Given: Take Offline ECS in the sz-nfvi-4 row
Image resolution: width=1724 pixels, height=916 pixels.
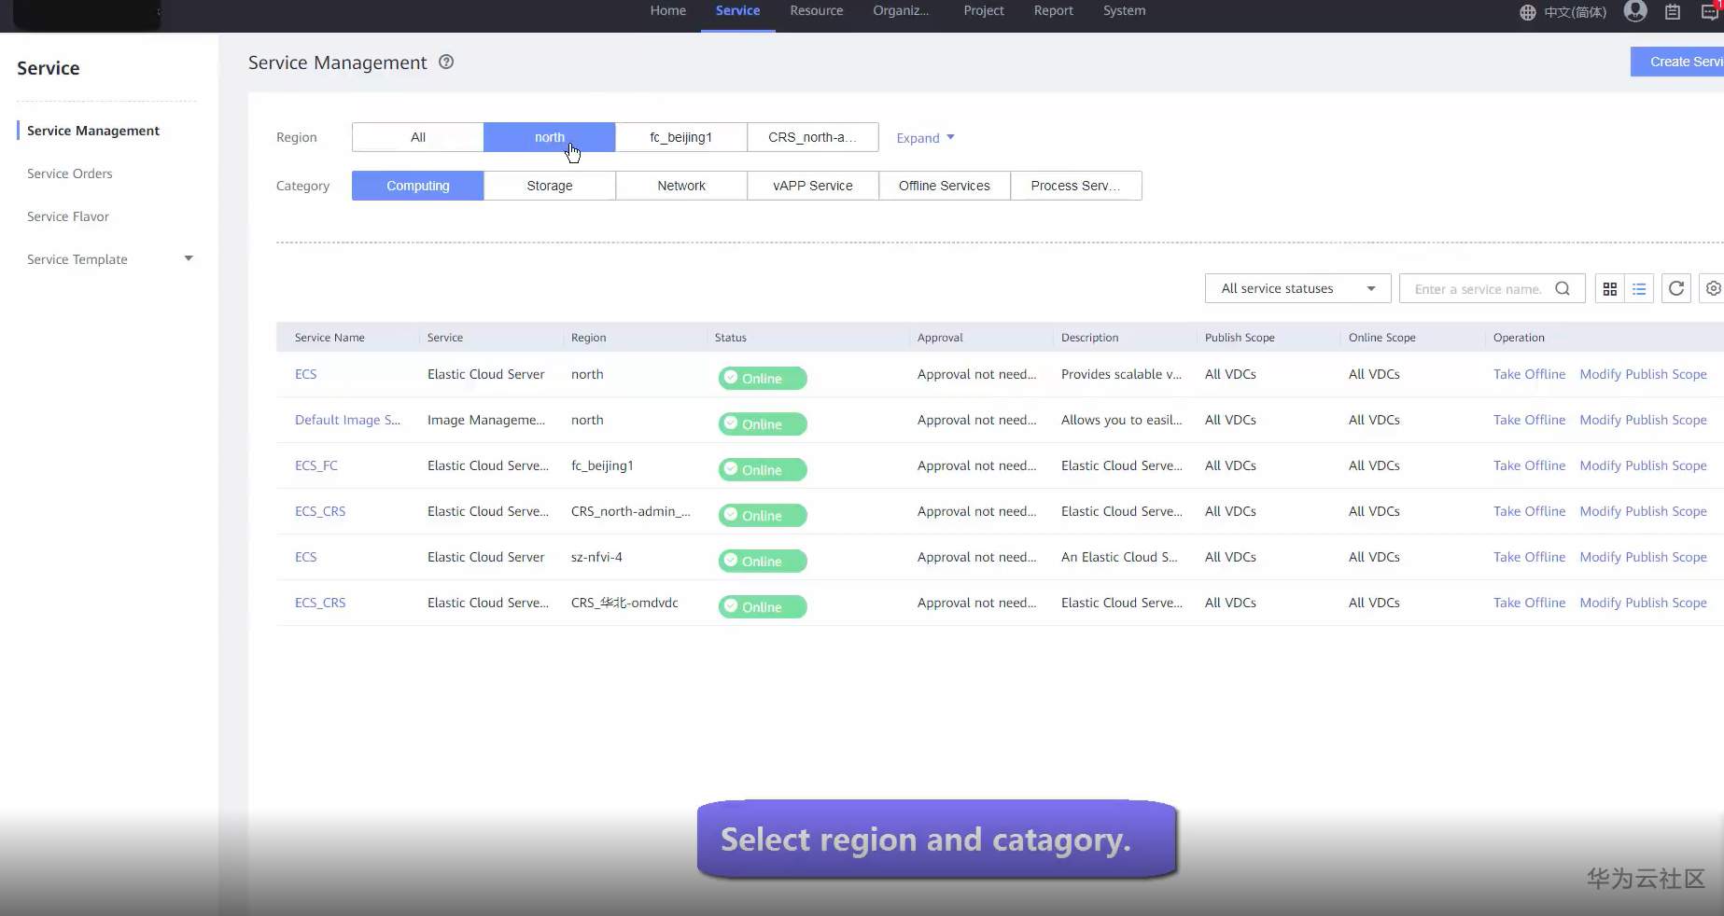Looking at the screenshot, I should coord(1529,557).
